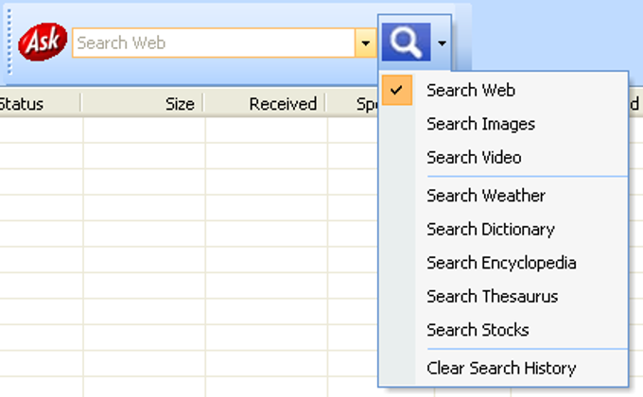Click the blue magnifying glass search button
Image resolution: width=643 pixels, height=397 pixels.
tap(406, 42)
